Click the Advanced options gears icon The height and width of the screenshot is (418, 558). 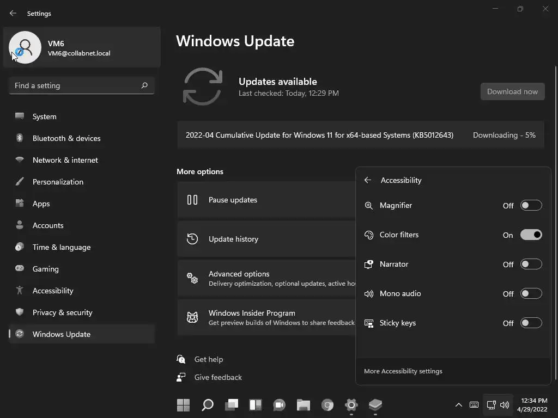[192, 278]
